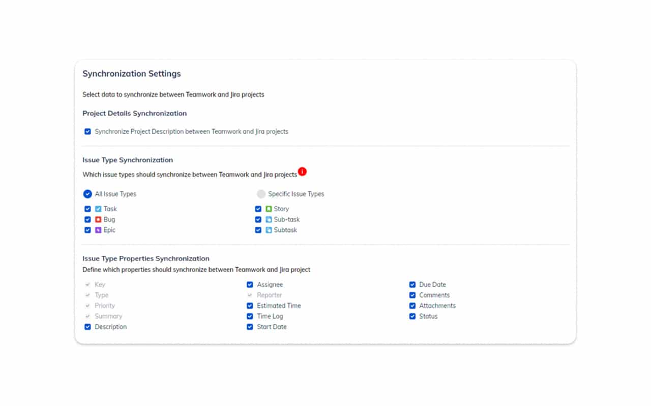Screen dimensions: 651x406
Task: Disable the Description property checkbox
Action: 87,326
